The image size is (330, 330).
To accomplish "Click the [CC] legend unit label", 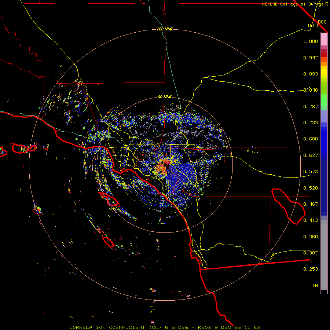I will click(x=313, y=25).
